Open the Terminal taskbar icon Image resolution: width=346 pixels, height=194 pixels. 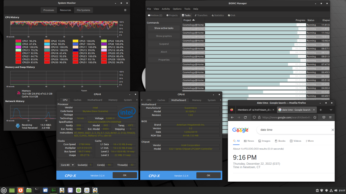tap(37, 190)
